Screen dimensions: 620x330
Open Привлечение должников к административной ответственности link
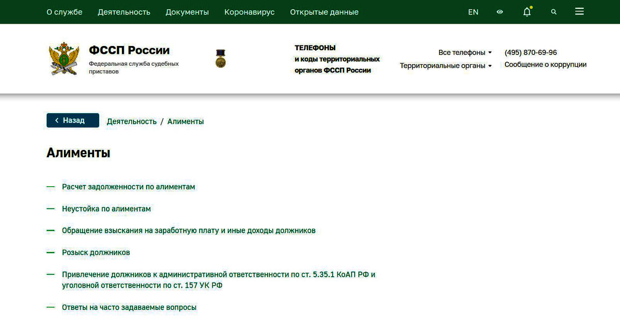point(219,280)
